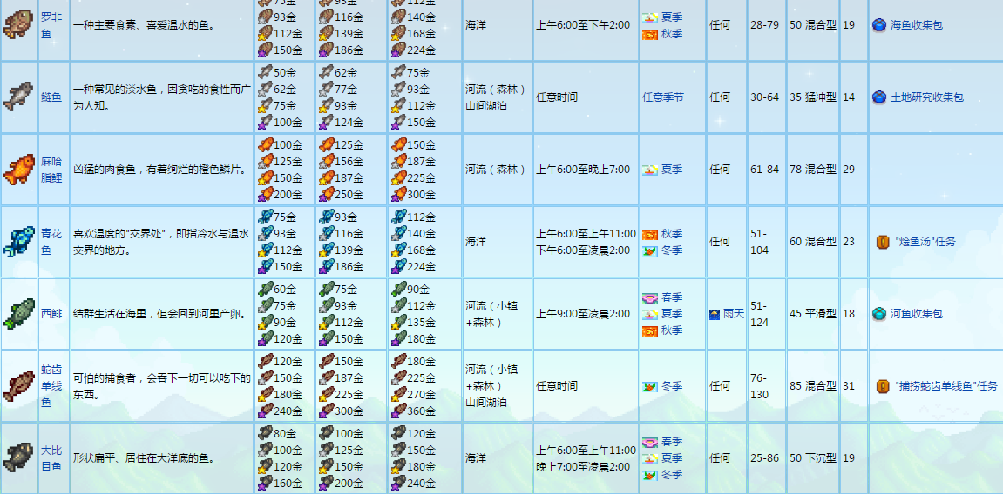Viewport: 1003px width, 494px height.
Task: Open the 西鲱 fish name link
Action: [51, 313]
